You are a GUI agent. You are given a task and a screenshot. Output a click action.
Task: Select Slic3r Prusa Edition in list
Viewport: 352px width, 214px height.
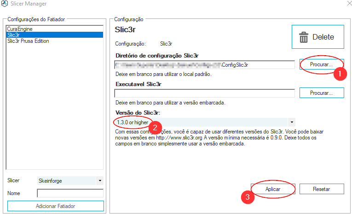(x=54, y=41)
